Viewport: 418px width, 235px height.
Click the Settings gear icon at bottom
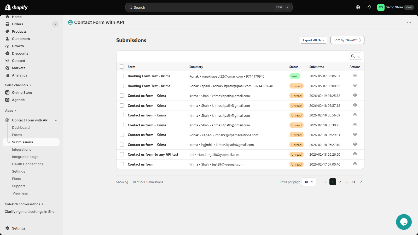click(x=7, y=228)
